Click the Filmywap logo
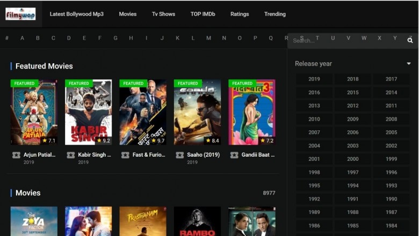This screenshot has height=236, width=419. 20,14
